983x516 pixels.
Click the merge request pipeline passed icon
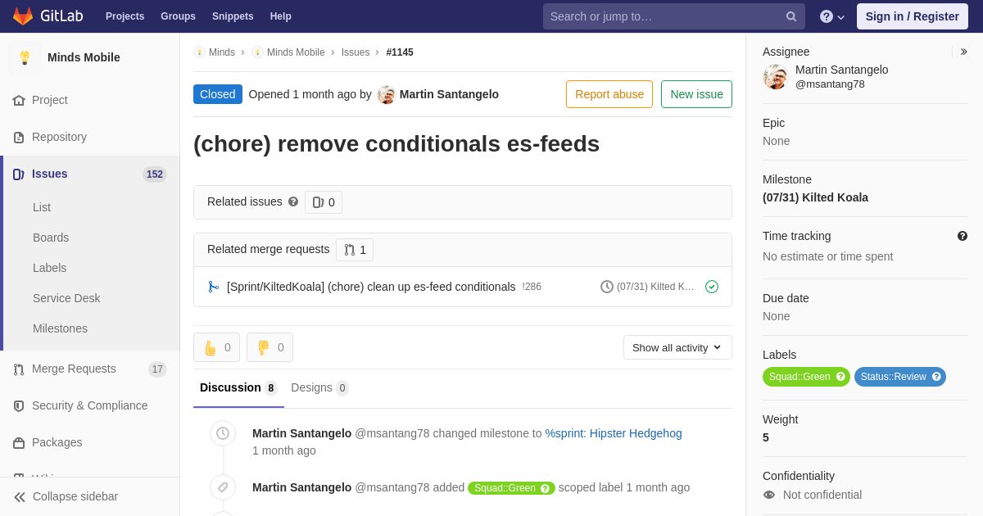(x=712, y=287)
